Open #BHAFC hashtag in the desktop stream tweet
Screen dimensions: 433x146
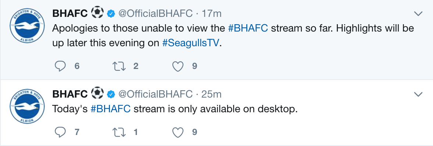(111, 109)
